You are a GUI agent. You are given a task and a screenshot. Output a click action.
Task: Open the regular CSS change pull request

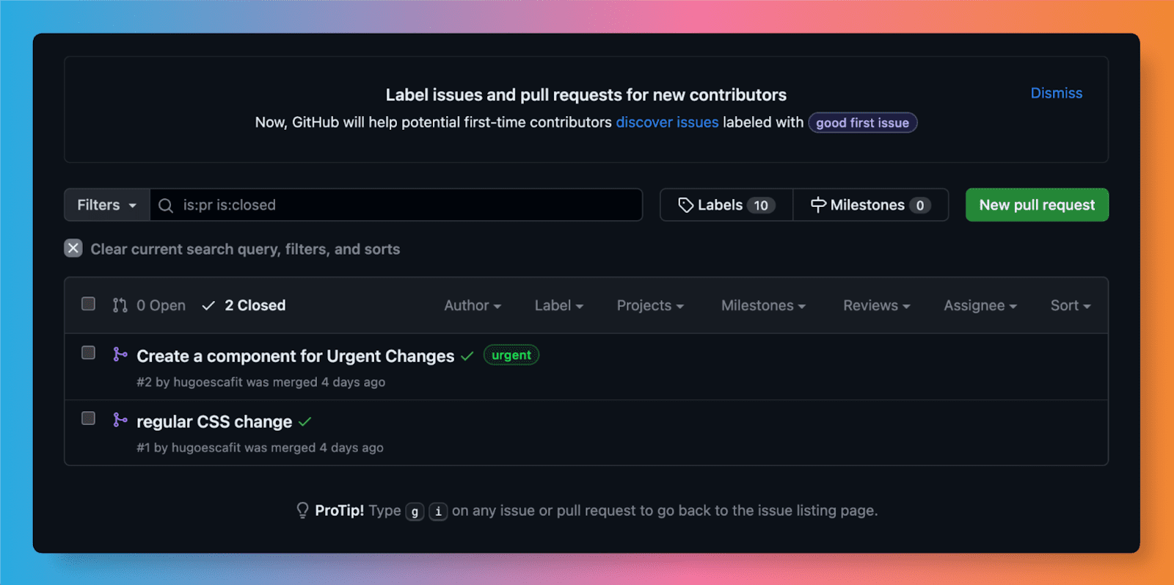click(x=214, y=421)
